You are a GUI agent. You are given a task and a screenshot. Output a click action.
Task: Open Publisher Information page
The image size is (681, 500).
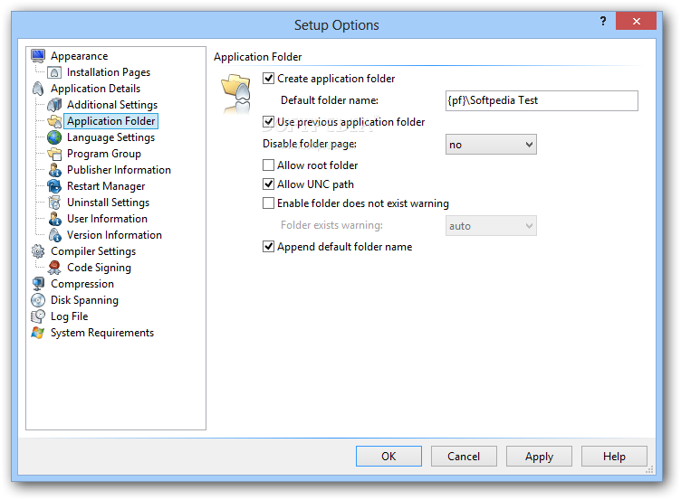pyautogui.click(x=119, y=170)
